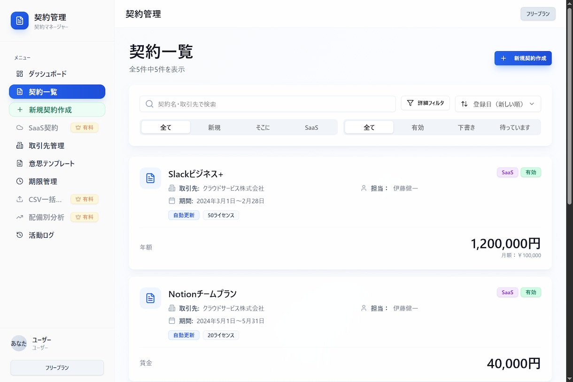This screenshot has height=382, width=573.
Task: Select the 有効 status filter
Action: point(418,127)
